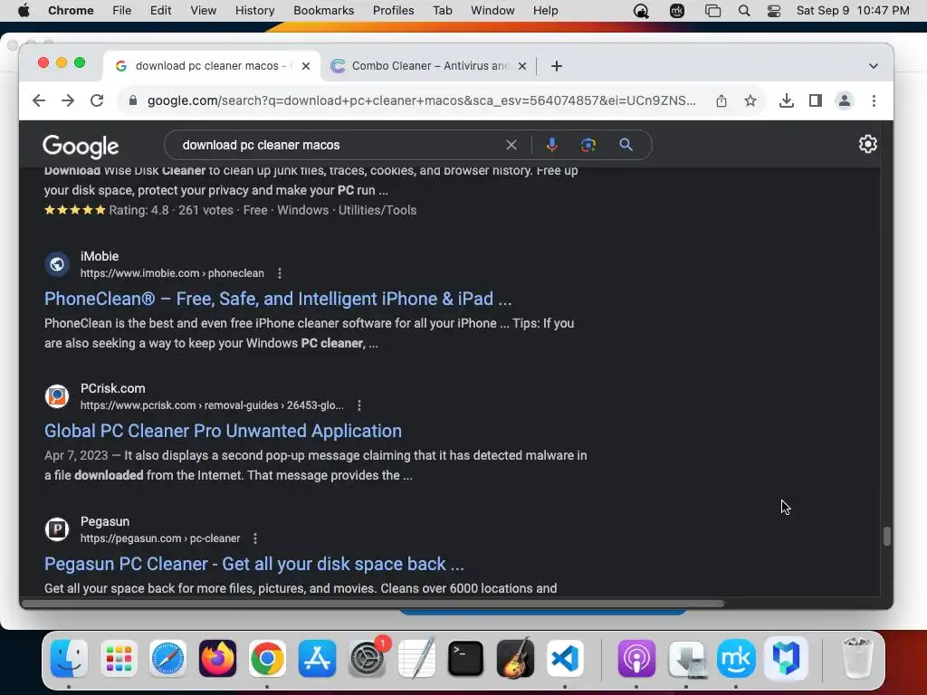
Task: Open Podcasts from the Dock
Action: click(636, 658)
